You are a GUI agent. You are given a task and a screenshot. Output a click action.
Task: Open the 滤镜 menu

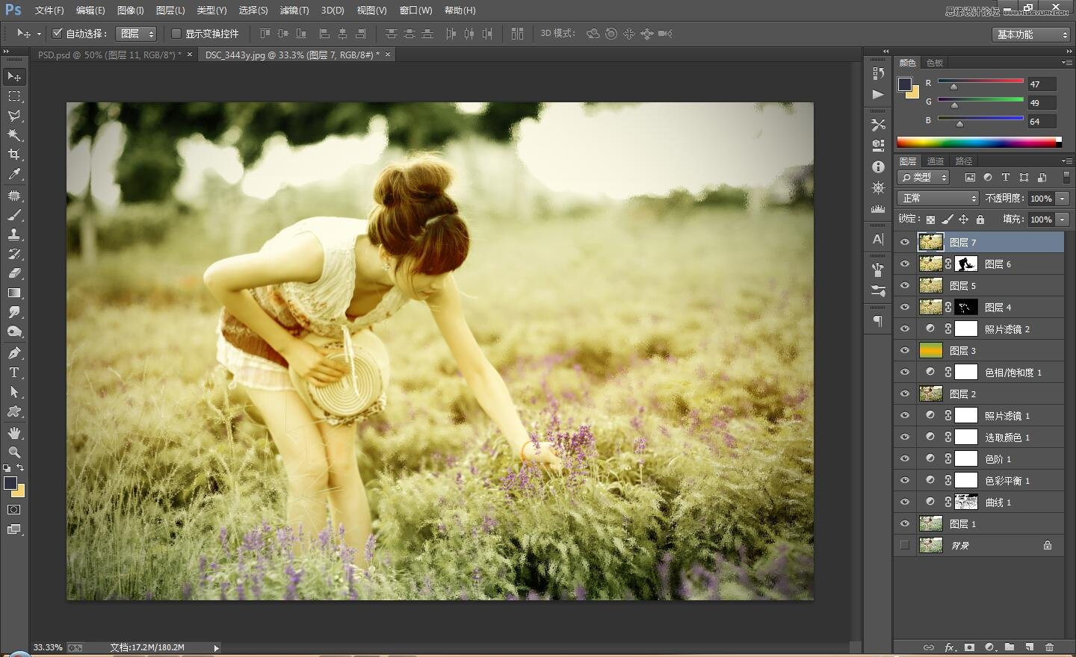pos(294,10)
